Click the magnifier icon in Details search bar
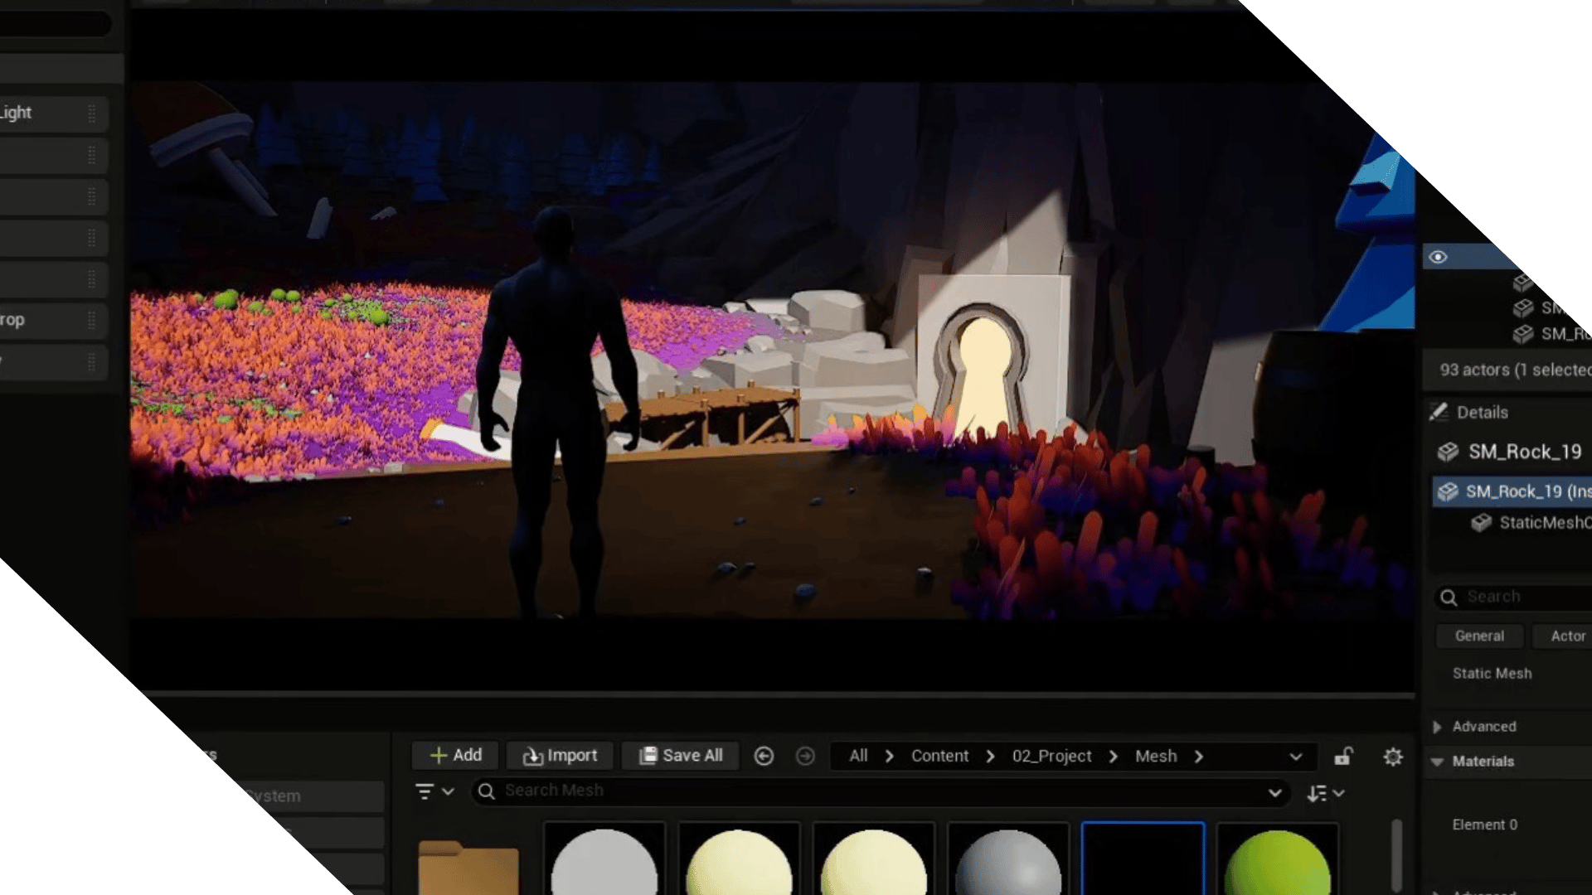The width and height of the screenshot is (1592, 895). 1449,597
